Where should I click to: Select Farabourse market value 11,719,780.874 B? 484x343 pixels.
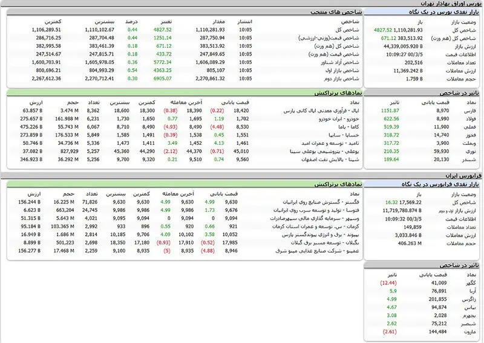[x=402, y=211]
